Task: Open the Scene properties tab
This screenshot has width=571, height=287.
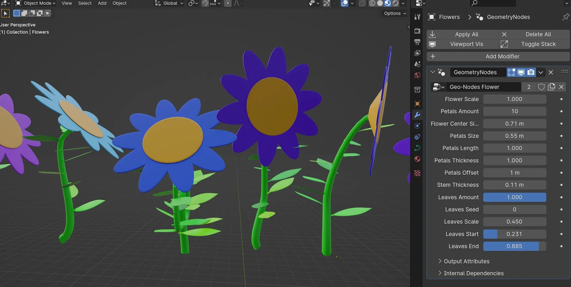Action: point(417,64)
